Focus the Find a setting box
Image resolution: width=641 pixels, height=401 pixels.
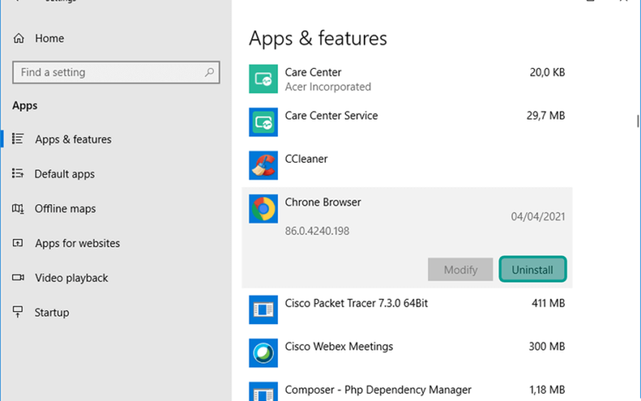[116, 72]
